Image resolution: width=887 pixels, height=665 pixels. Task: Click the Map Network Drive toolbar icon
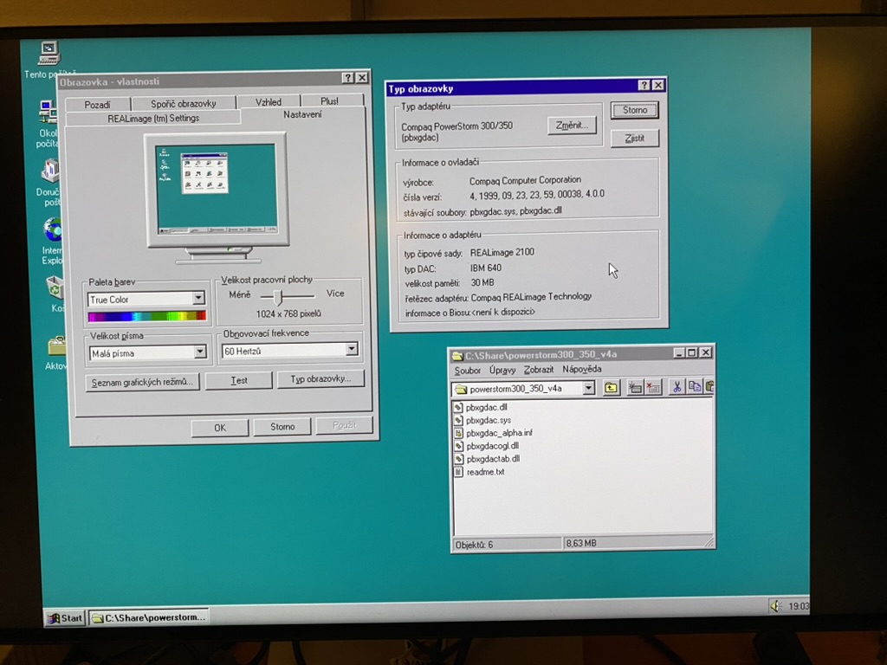tap(635, 388)
